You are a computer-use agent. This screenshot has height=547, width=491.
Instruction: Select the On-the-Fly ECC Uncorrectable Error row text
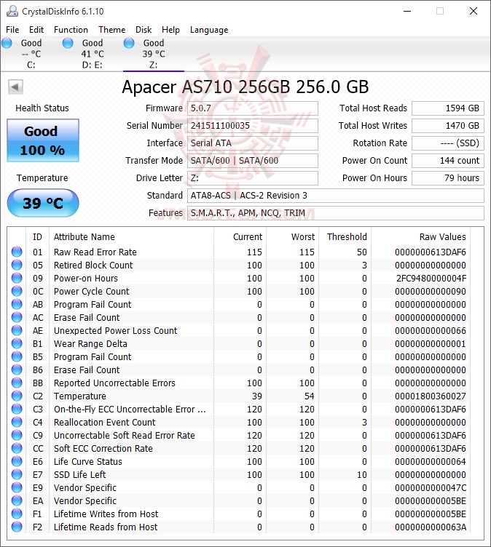tap(130, 409)
